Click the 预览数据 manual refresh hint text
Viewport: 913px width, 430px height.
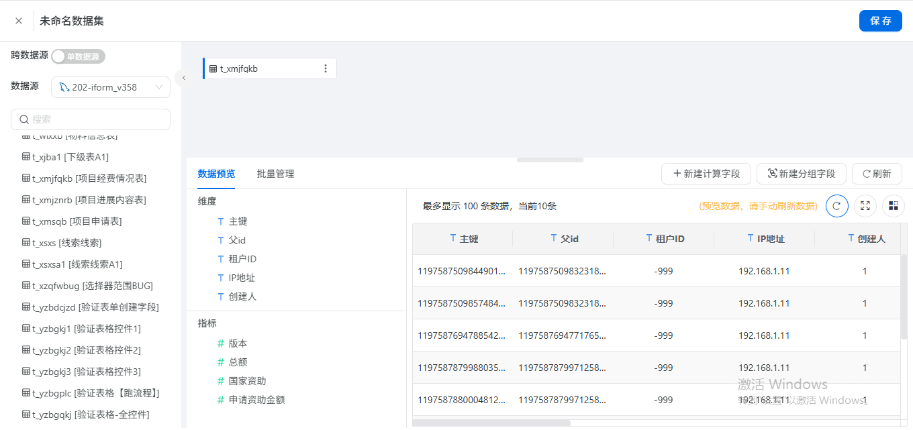pos(759,206)
